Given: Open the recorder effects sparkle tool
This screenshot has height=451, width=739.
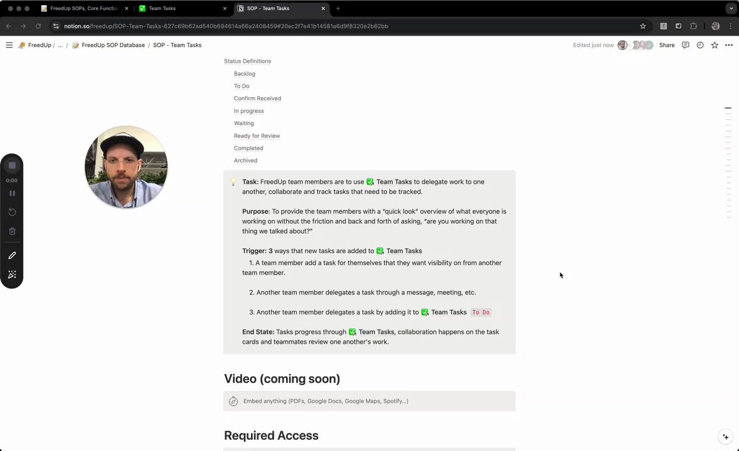Looking at the screenshot, I should (x=13, y=274).
